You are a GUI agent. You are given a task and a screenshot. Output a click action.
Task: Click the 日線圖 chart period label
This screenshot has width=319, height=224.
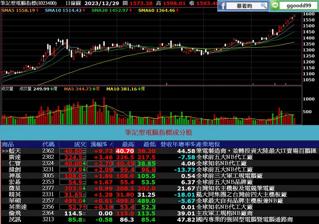[x=73, y=3]
